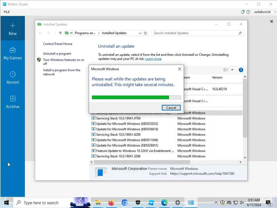Click the vertical scrollbar up arrow

click(x=245, y=77)
